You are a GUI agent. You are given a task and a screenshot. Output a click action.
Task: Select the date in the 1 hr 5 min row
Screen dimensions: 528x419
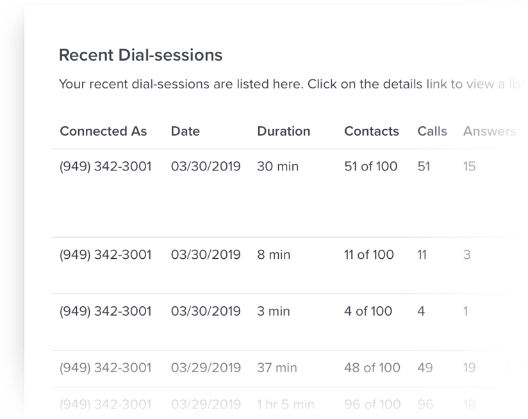tap(206, 404)
